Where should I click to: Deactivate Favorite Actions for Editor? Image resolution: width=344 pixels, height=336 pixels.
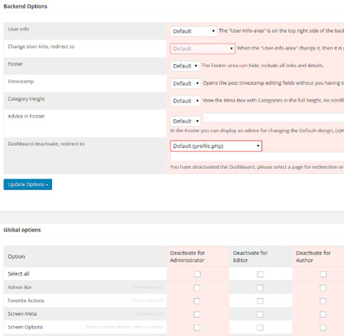pos(260,301)
